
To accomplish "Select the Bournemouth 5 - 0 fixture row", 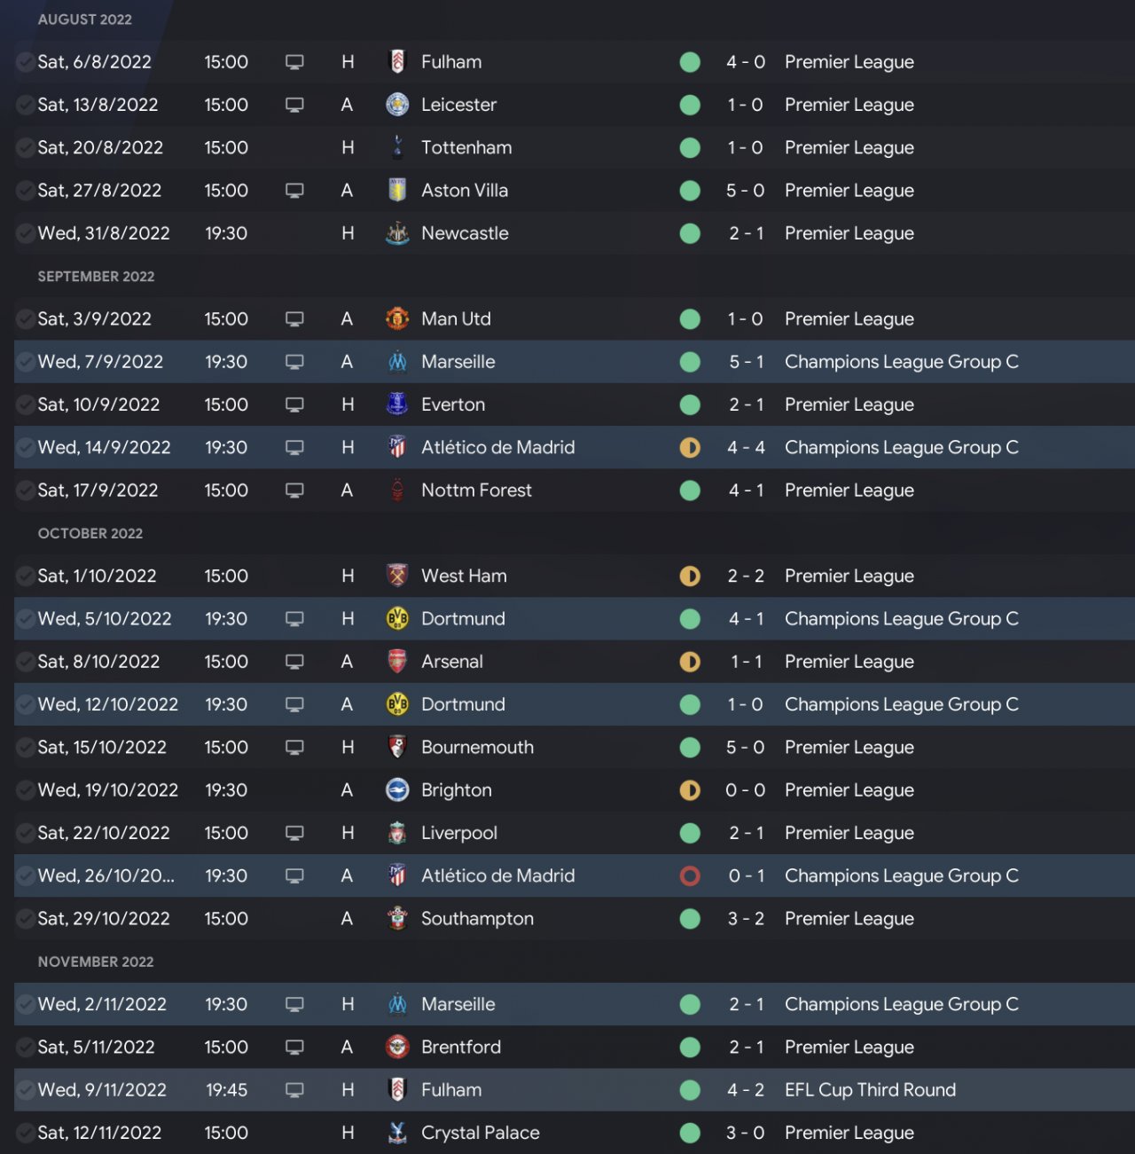I will 567,748.
